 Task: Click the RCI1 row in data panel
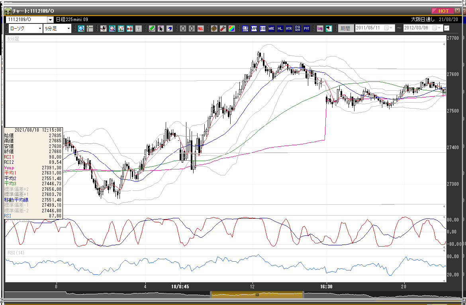pyautogui.click(x=33, y=157)
